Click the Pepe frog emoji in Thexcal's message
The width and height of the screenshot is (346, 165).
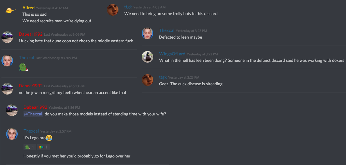point(24,67)
